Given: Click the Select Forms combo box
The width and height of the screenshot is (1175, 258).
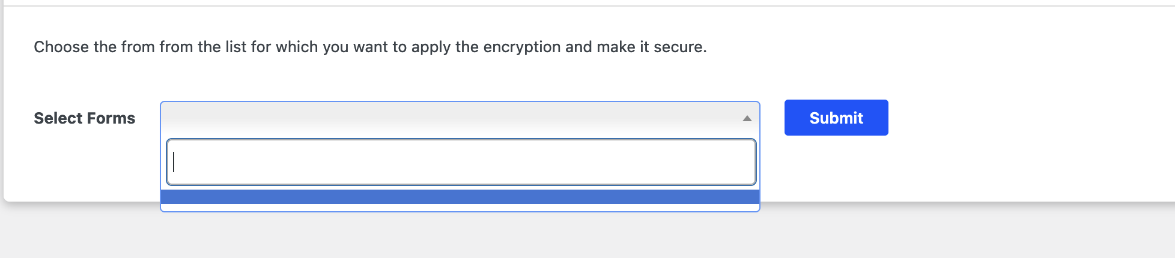Looking at the screenshot, I should [x=451, y=118].
